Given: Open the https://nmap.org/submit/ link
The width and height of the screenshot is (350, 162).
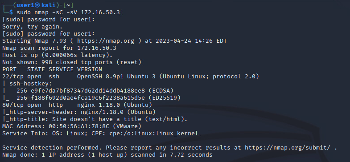Looking at the screenshot, I should [288, 147].
